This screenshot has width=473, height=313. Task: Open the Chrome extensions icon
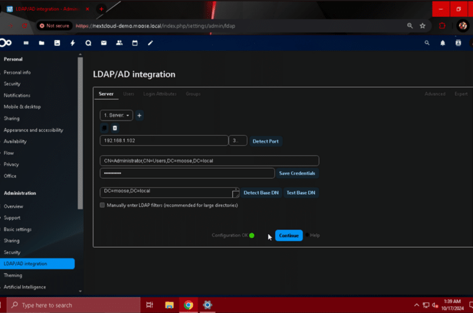pos(442,26)
